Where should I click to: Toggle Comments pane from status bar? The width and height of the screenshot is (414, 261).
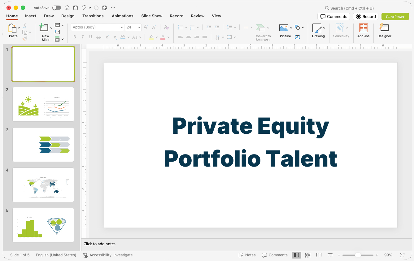point(275,255)
